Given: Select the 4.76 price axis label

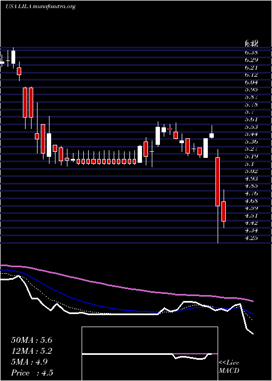Looking at the screenshot, I should coord(251,193).
